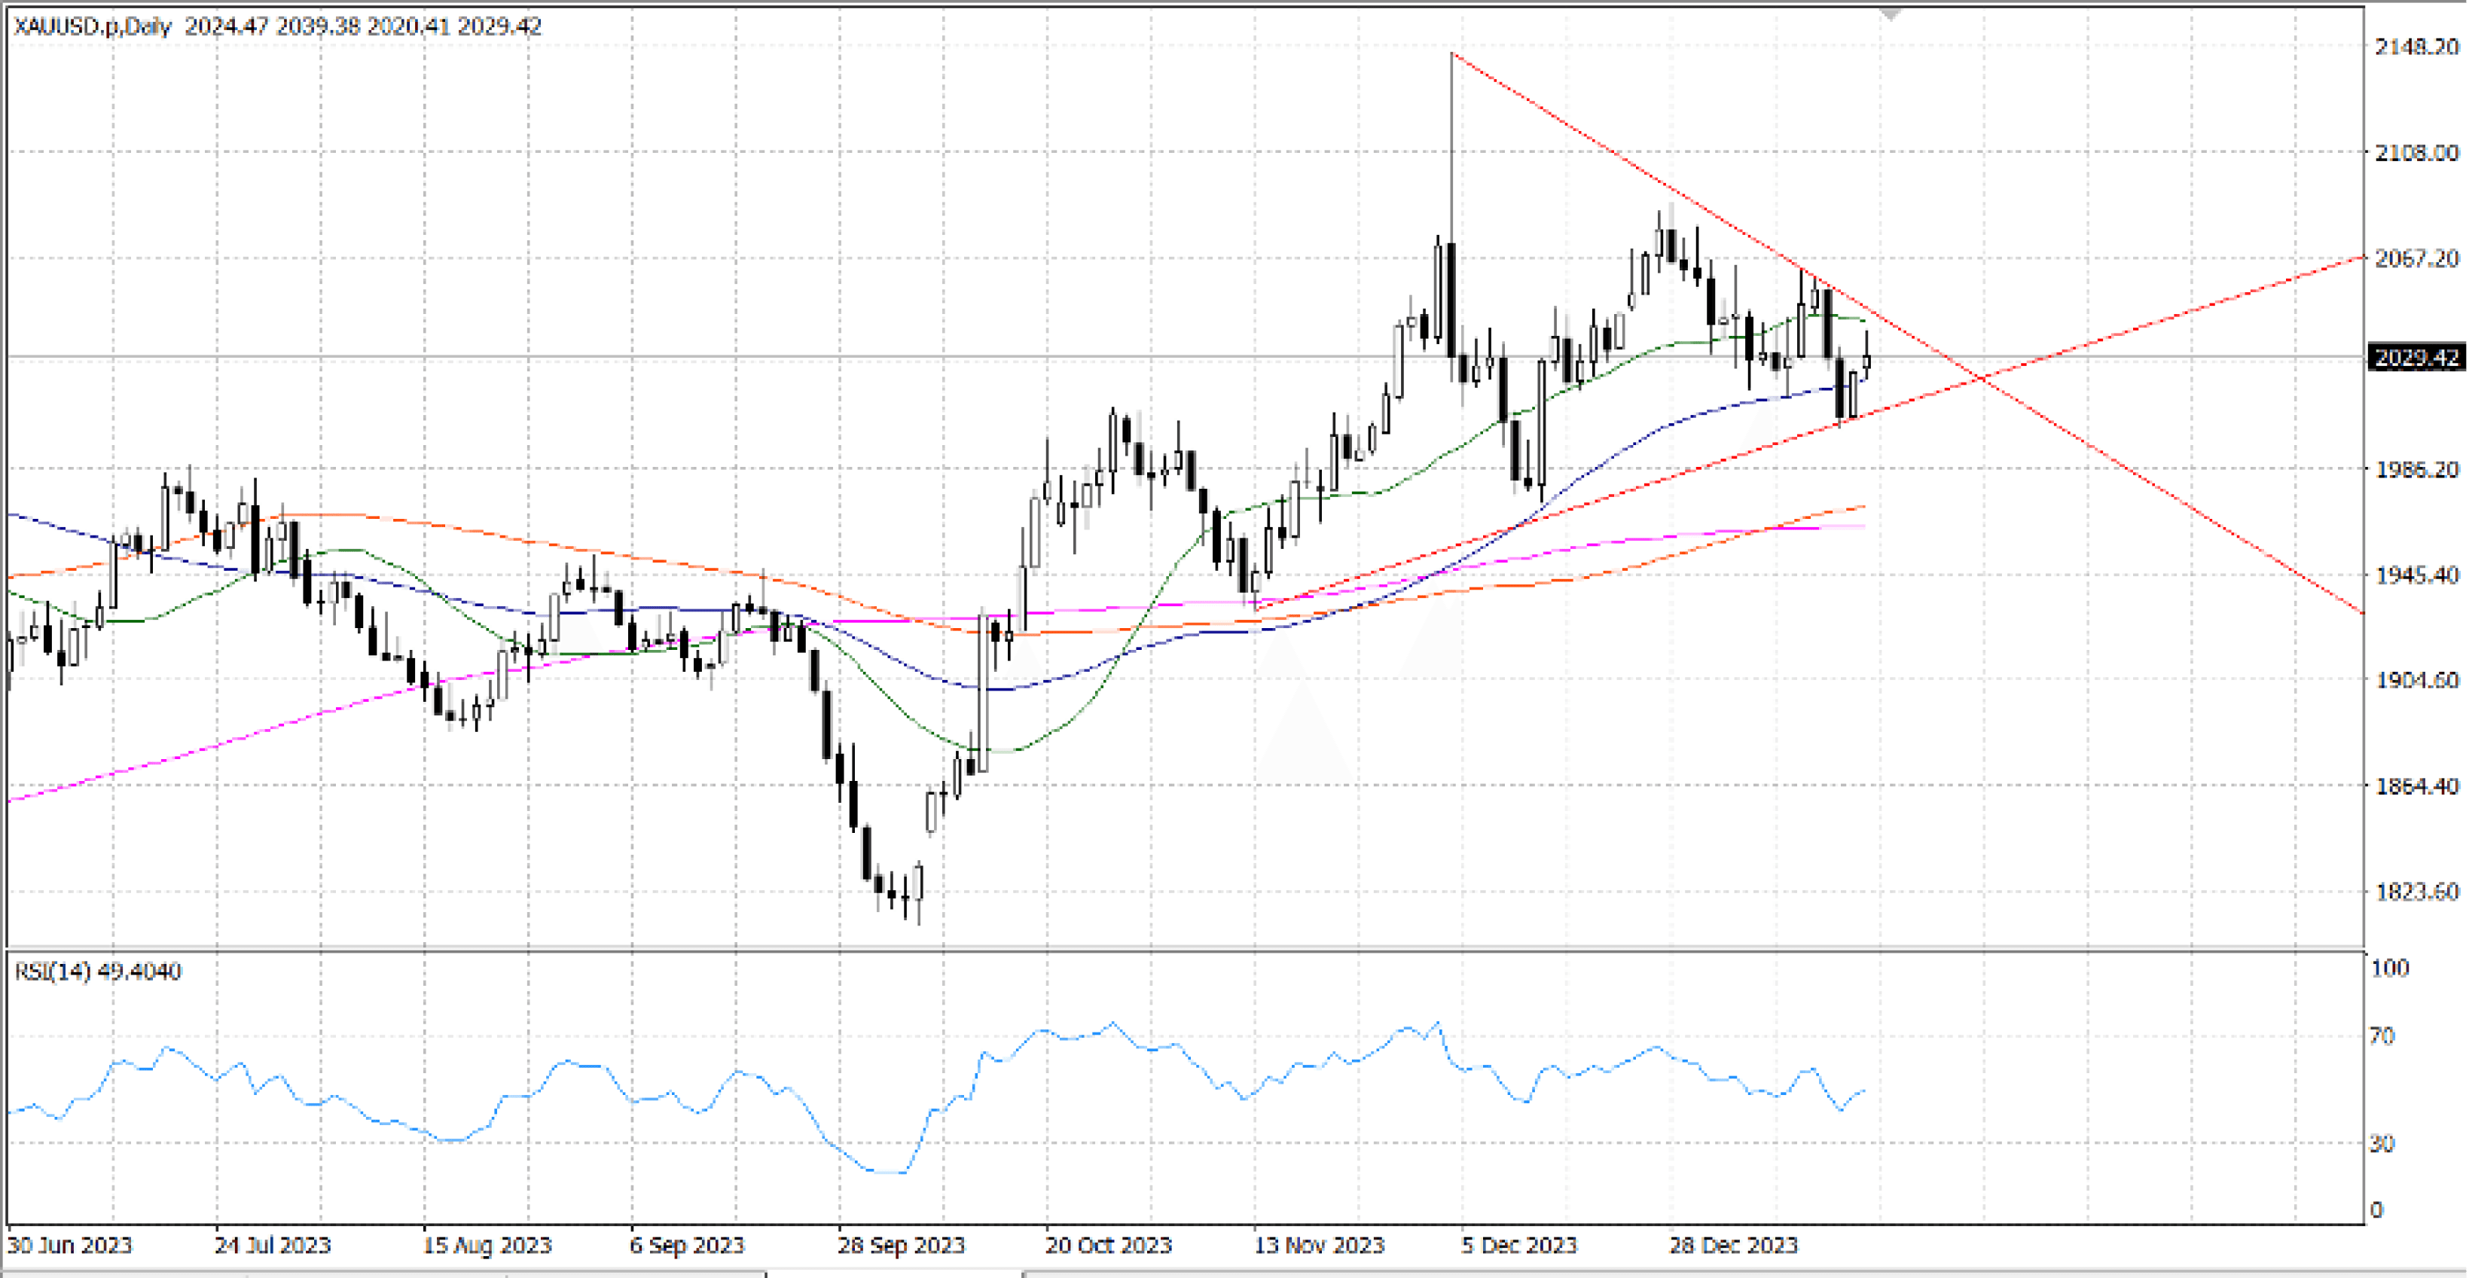Click the 1823.60 price scale label

click(2416, 892)
